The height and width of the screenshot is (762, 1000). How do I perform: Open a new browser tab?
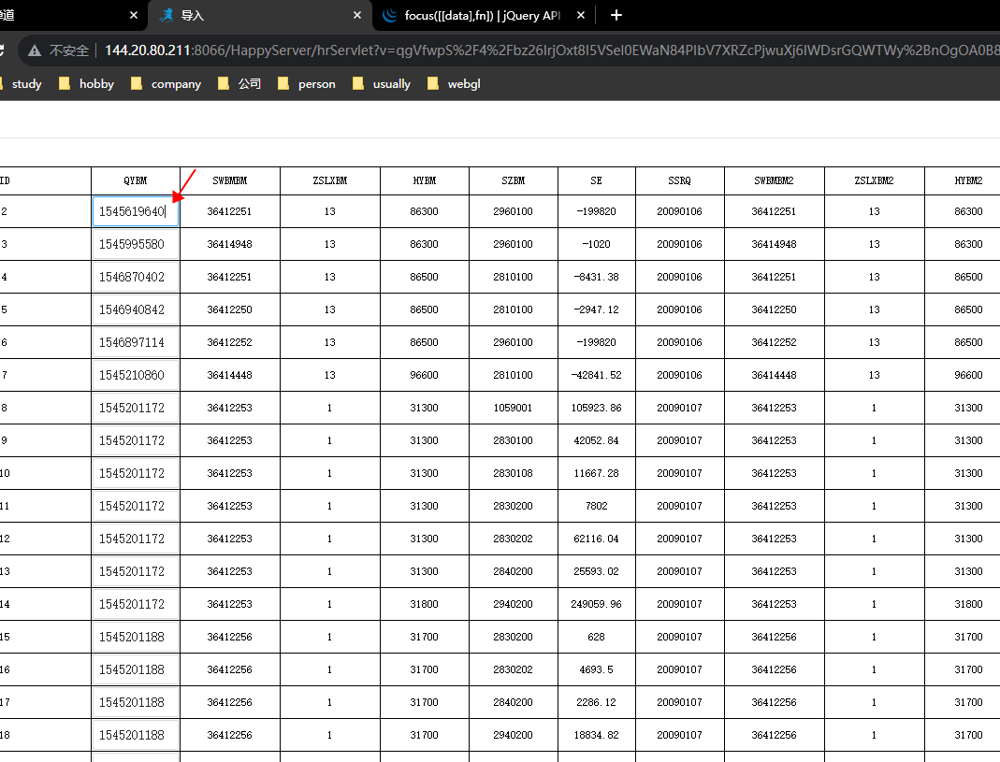616,15
